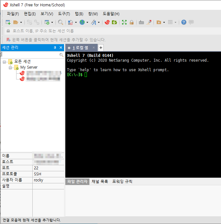Open the 창(W) menu
The image size is (221, 224).
93,14
